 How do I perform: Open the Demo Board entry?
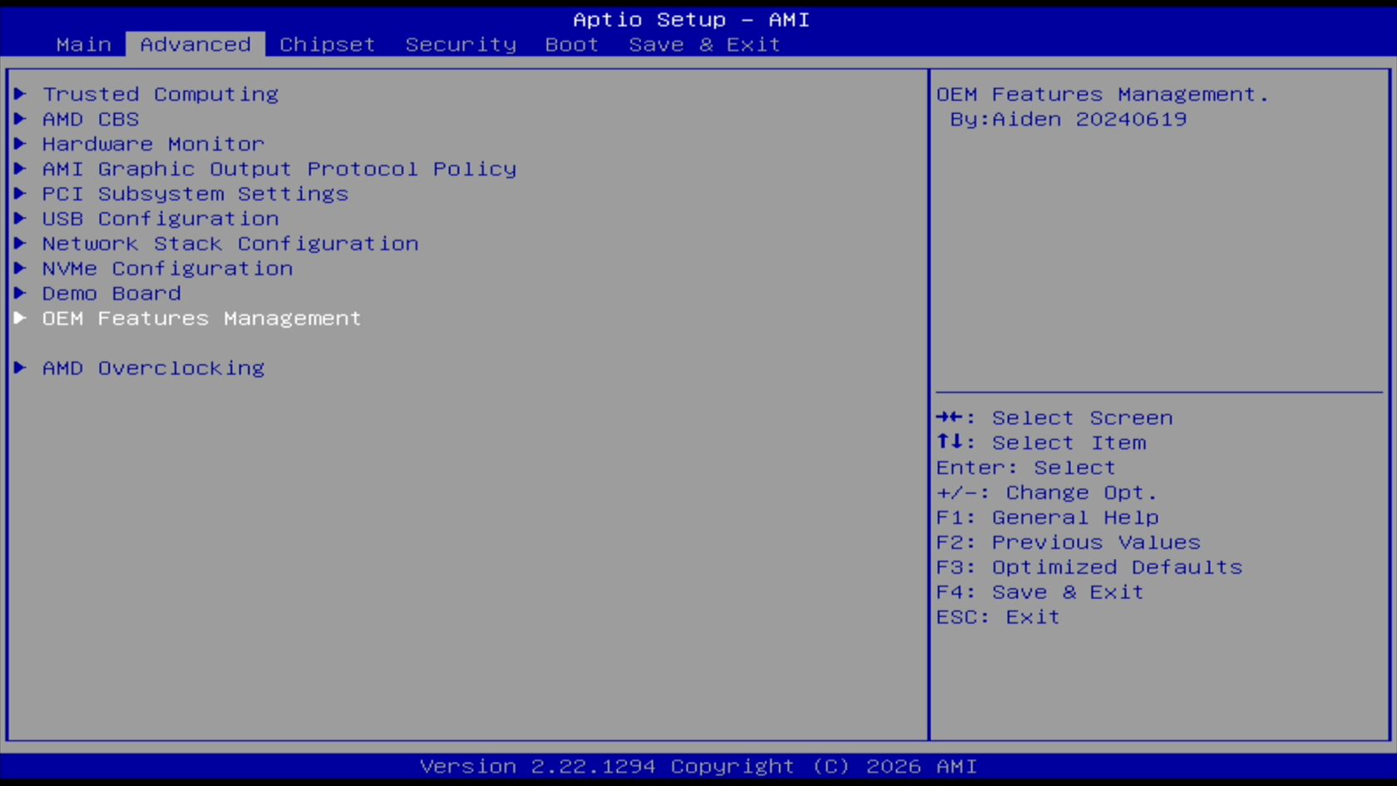point(111,294)
